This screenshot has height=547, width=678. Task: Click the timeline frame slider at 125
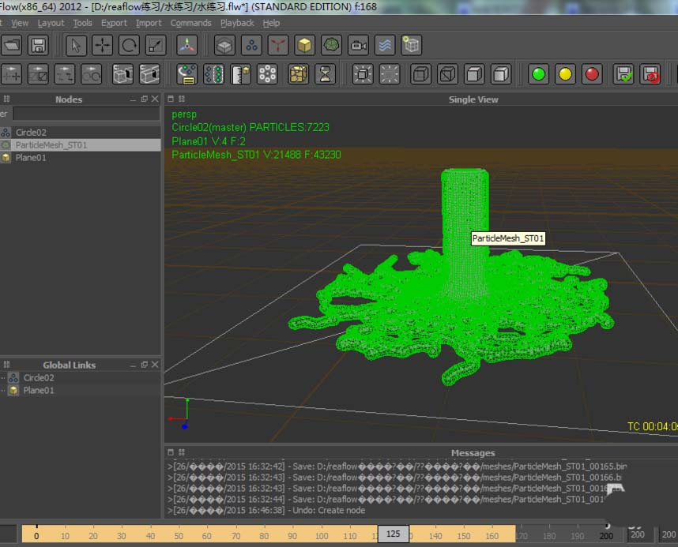pyautogui.click(x=393, y=534)
